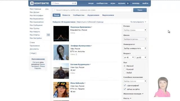Click 'Вернуться к публичной странице' link

tap(90, 22)
